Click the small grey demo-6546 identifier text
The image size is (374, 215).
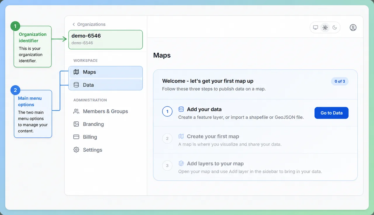[x=82, y=43]
